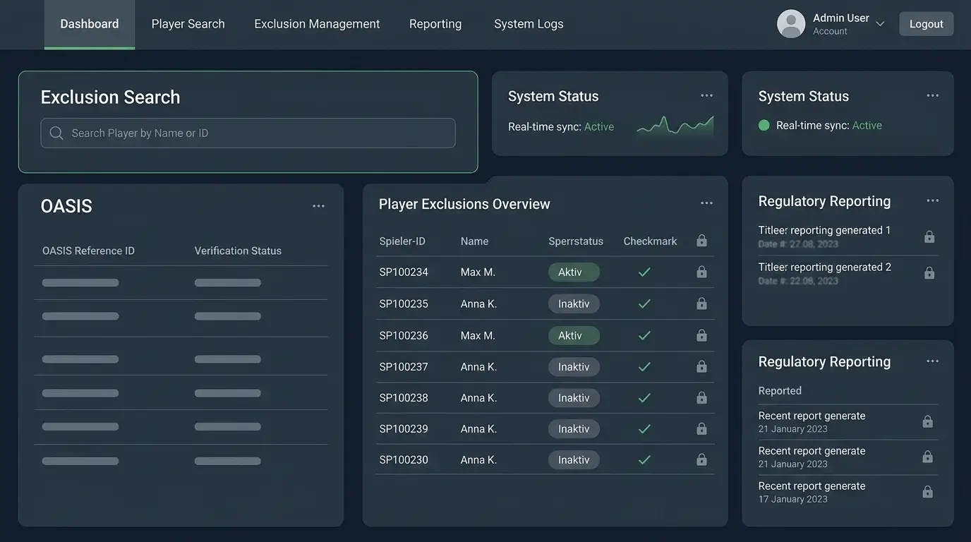Click the green checkmark in SP100230 row
Screen dimensions: 971x542
coord(644,459)
